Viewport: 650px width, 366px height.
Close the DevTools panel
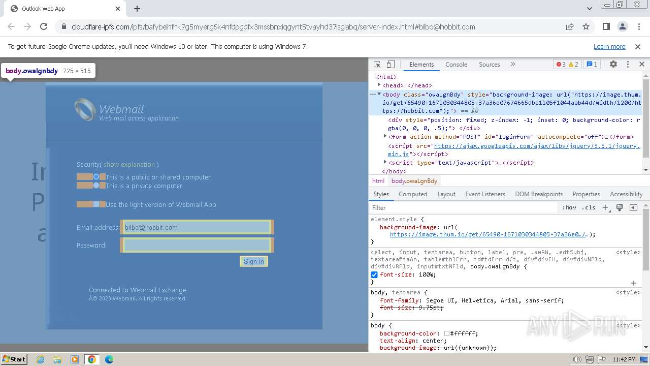tap(642, 65)
